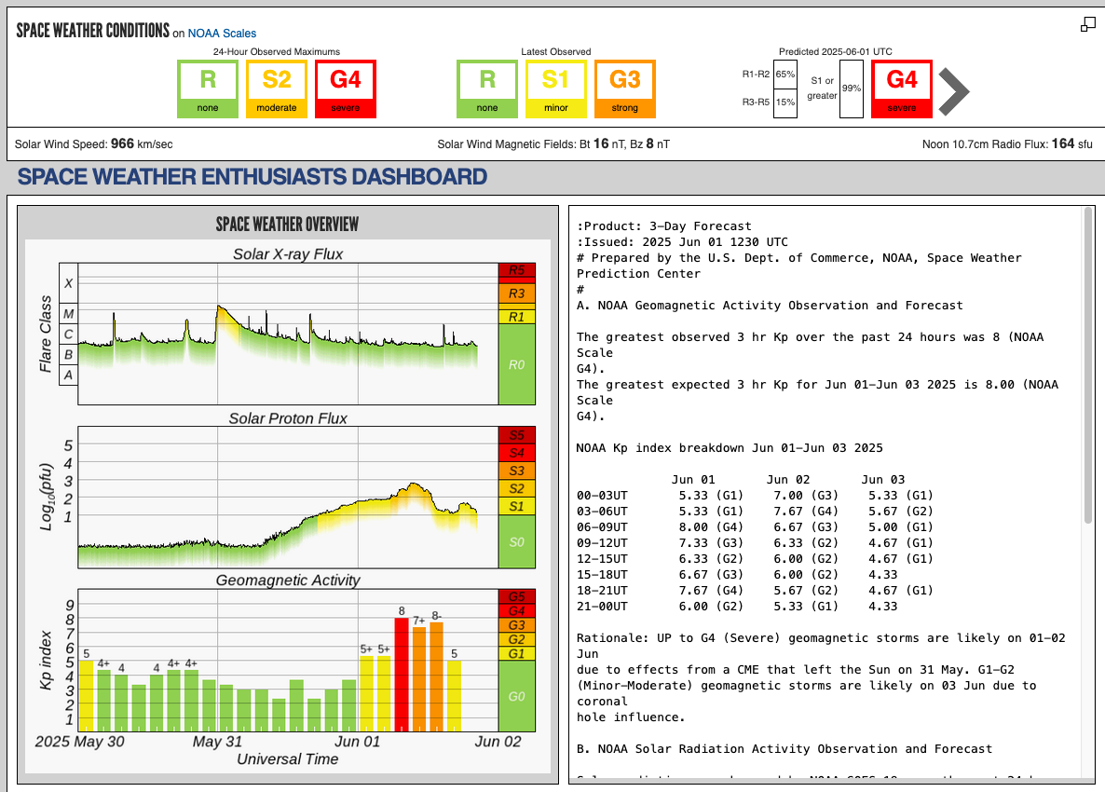Viewport: 1105px width, 792px height.
Task: Click the C flare class label
Action: (68, 334)
